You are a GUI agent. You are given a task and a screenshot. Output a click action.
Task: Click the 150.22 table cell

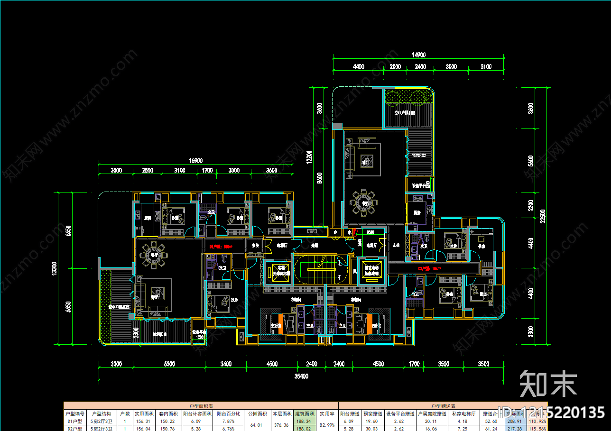pyautogui.click(x=168, y=421)
